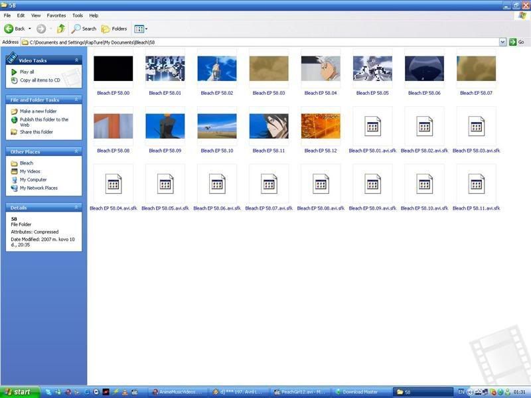531x398 pixels.
Task: Select the Bleach EP 58.10.avi.sfk file icon
Action: coord(424,184)
